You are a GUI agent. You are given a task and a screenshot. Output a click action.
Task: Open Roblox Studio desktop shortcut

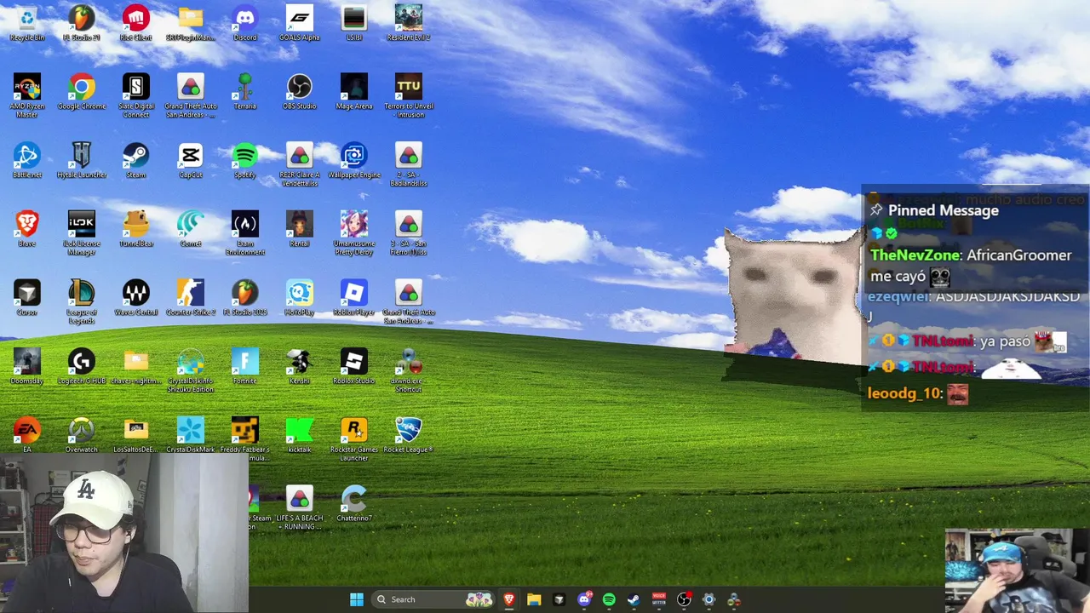[354, 367]
